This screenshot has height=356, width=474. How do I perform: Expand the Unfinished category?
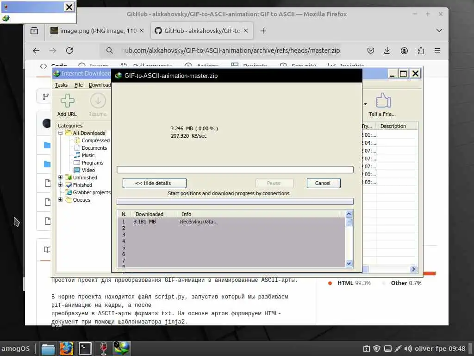pyautogui.click(x=61, y=178)
